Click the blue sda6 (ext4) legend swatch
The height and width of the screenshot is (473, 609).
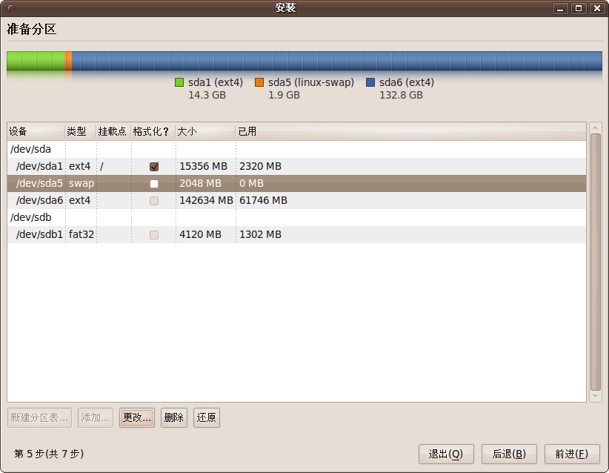370,82
